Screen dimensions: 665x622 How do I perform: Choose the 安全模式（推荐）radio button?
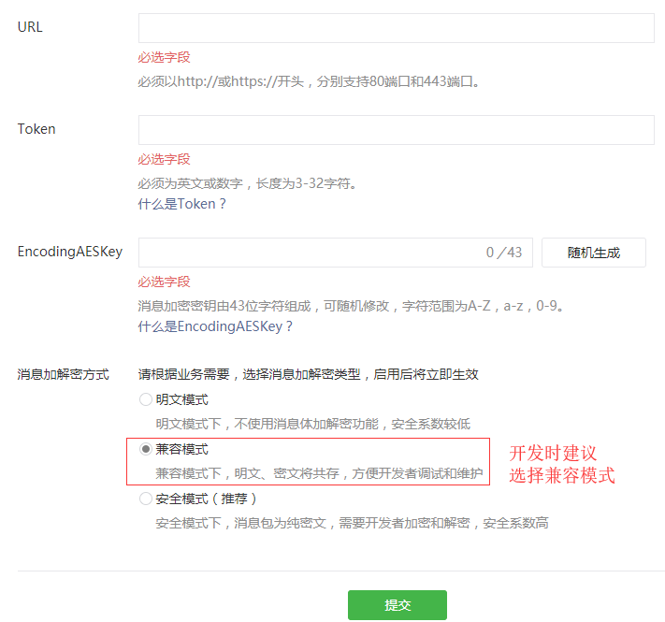click(x=145, y=499)
